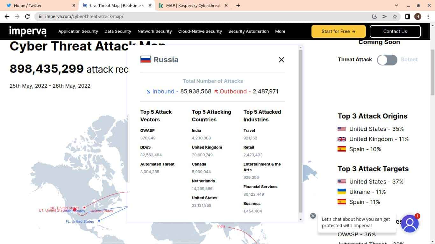Image resolution: width=435 pixels, height=244 pixels.
Task: Click the Contact Us button
Action: click(395, 31)
